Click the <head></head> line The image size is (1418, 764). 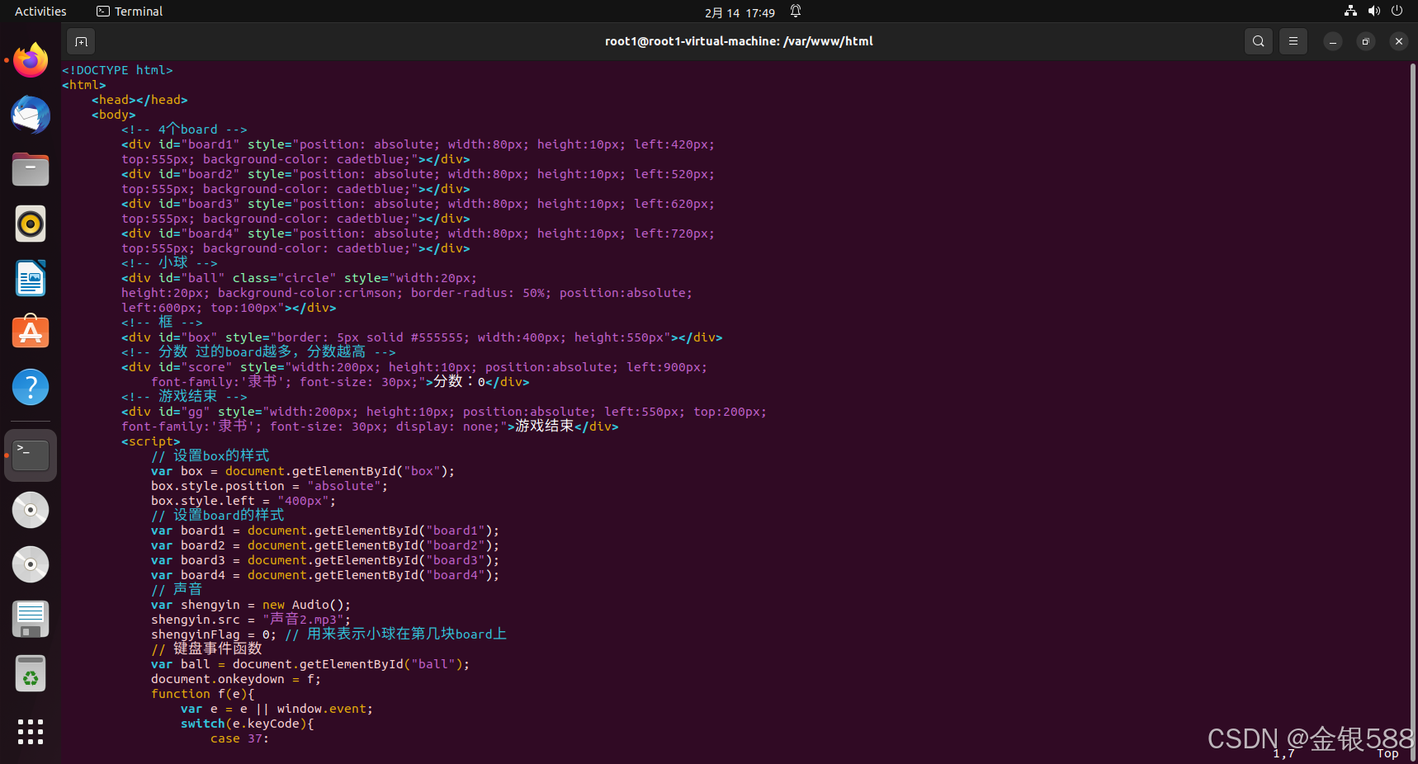click(139, 100)
